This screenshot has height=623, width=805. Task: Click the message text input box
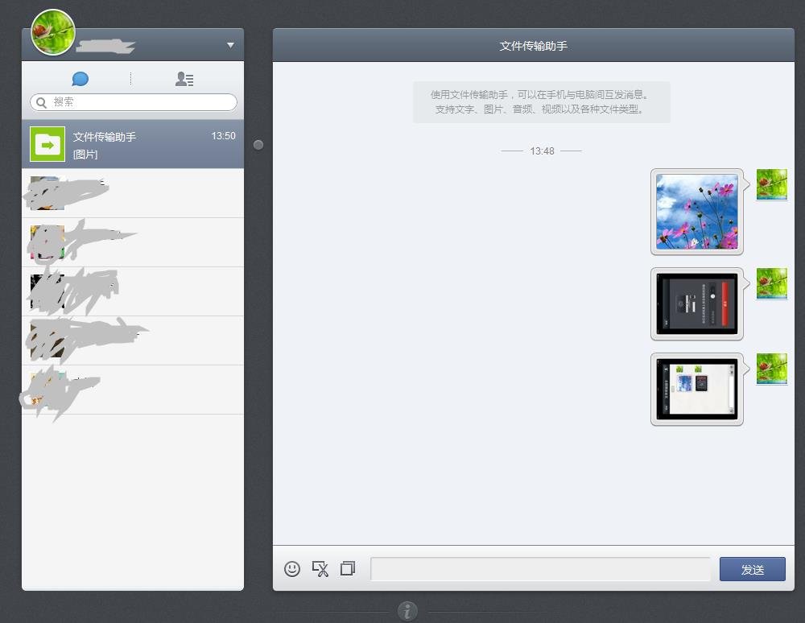pos(539,569)
